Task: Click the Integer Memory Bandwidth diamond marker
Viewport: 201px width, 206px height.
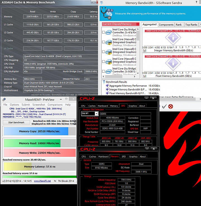Action: (173, 37)
